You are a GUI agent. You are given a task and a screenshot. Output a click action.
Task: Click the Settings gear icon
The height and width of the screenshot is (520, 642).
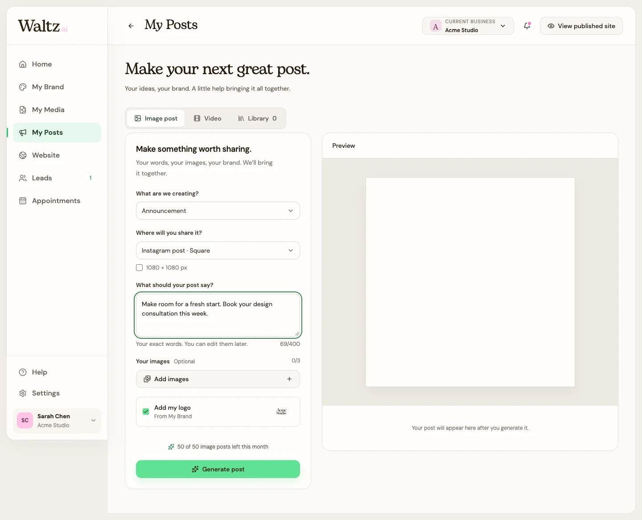point(23,393)
